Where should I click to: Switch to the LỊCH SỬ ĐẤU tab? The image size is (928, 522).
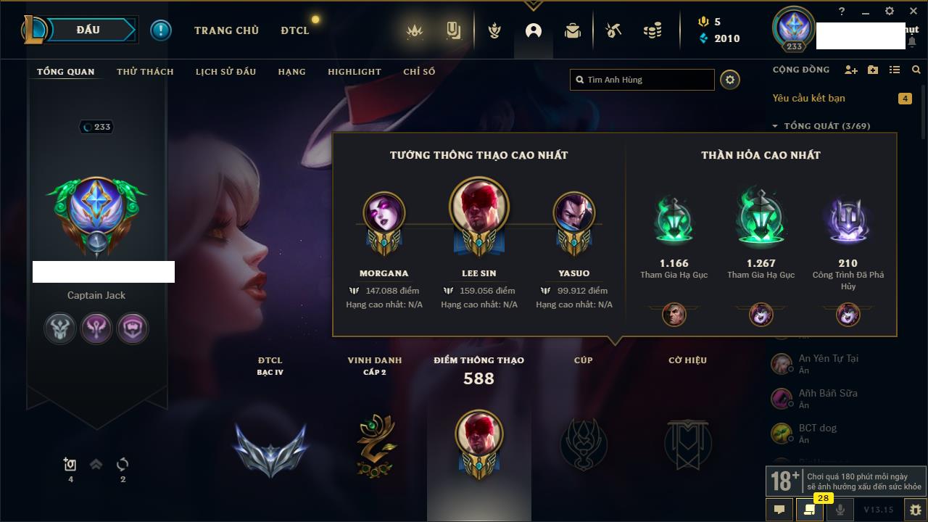click(x=225, y=72)
